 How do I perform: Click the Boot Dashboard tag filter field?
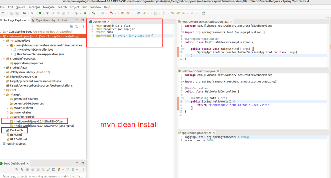click(42, 176)
